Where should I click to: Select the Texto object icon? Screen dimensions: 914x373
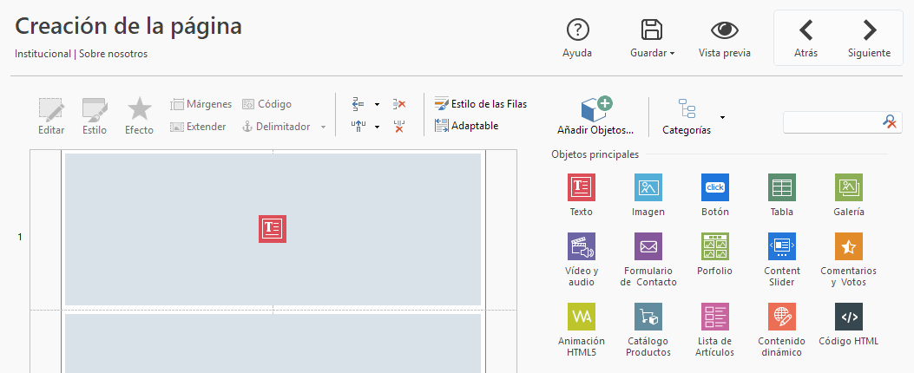tap(581, 187)
